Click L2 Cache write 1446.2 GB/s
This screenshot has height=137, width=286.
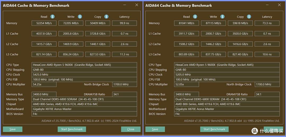pyautogui.click(x=213, y=44)
